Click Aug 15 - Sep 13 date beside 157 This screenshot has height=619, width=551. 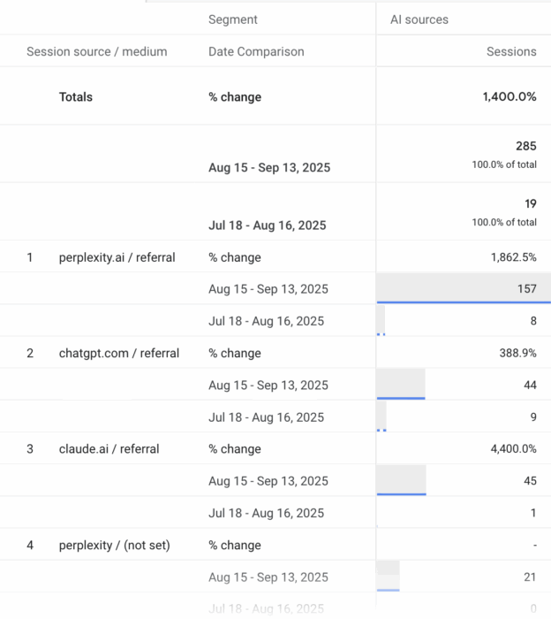[x=268, y=289]
